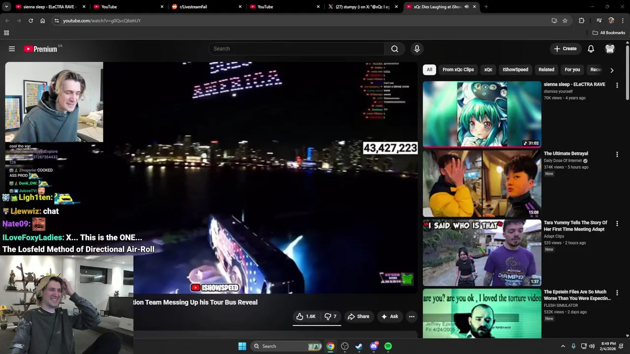Select the For you filter chip
This screenshot has height=354, width=630.
pyautogui.click(x=572, y=70)
